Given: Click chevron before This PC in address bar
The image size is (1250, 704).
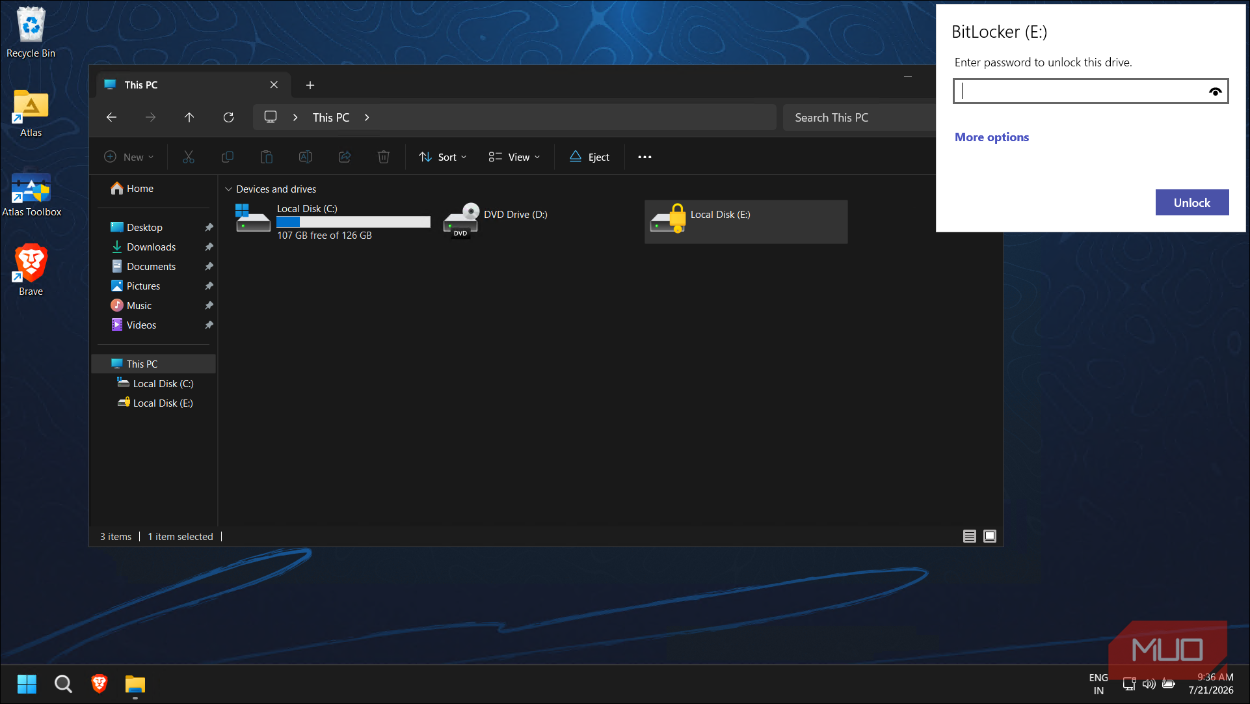Looking at the screenshot, I should point(295,118).
